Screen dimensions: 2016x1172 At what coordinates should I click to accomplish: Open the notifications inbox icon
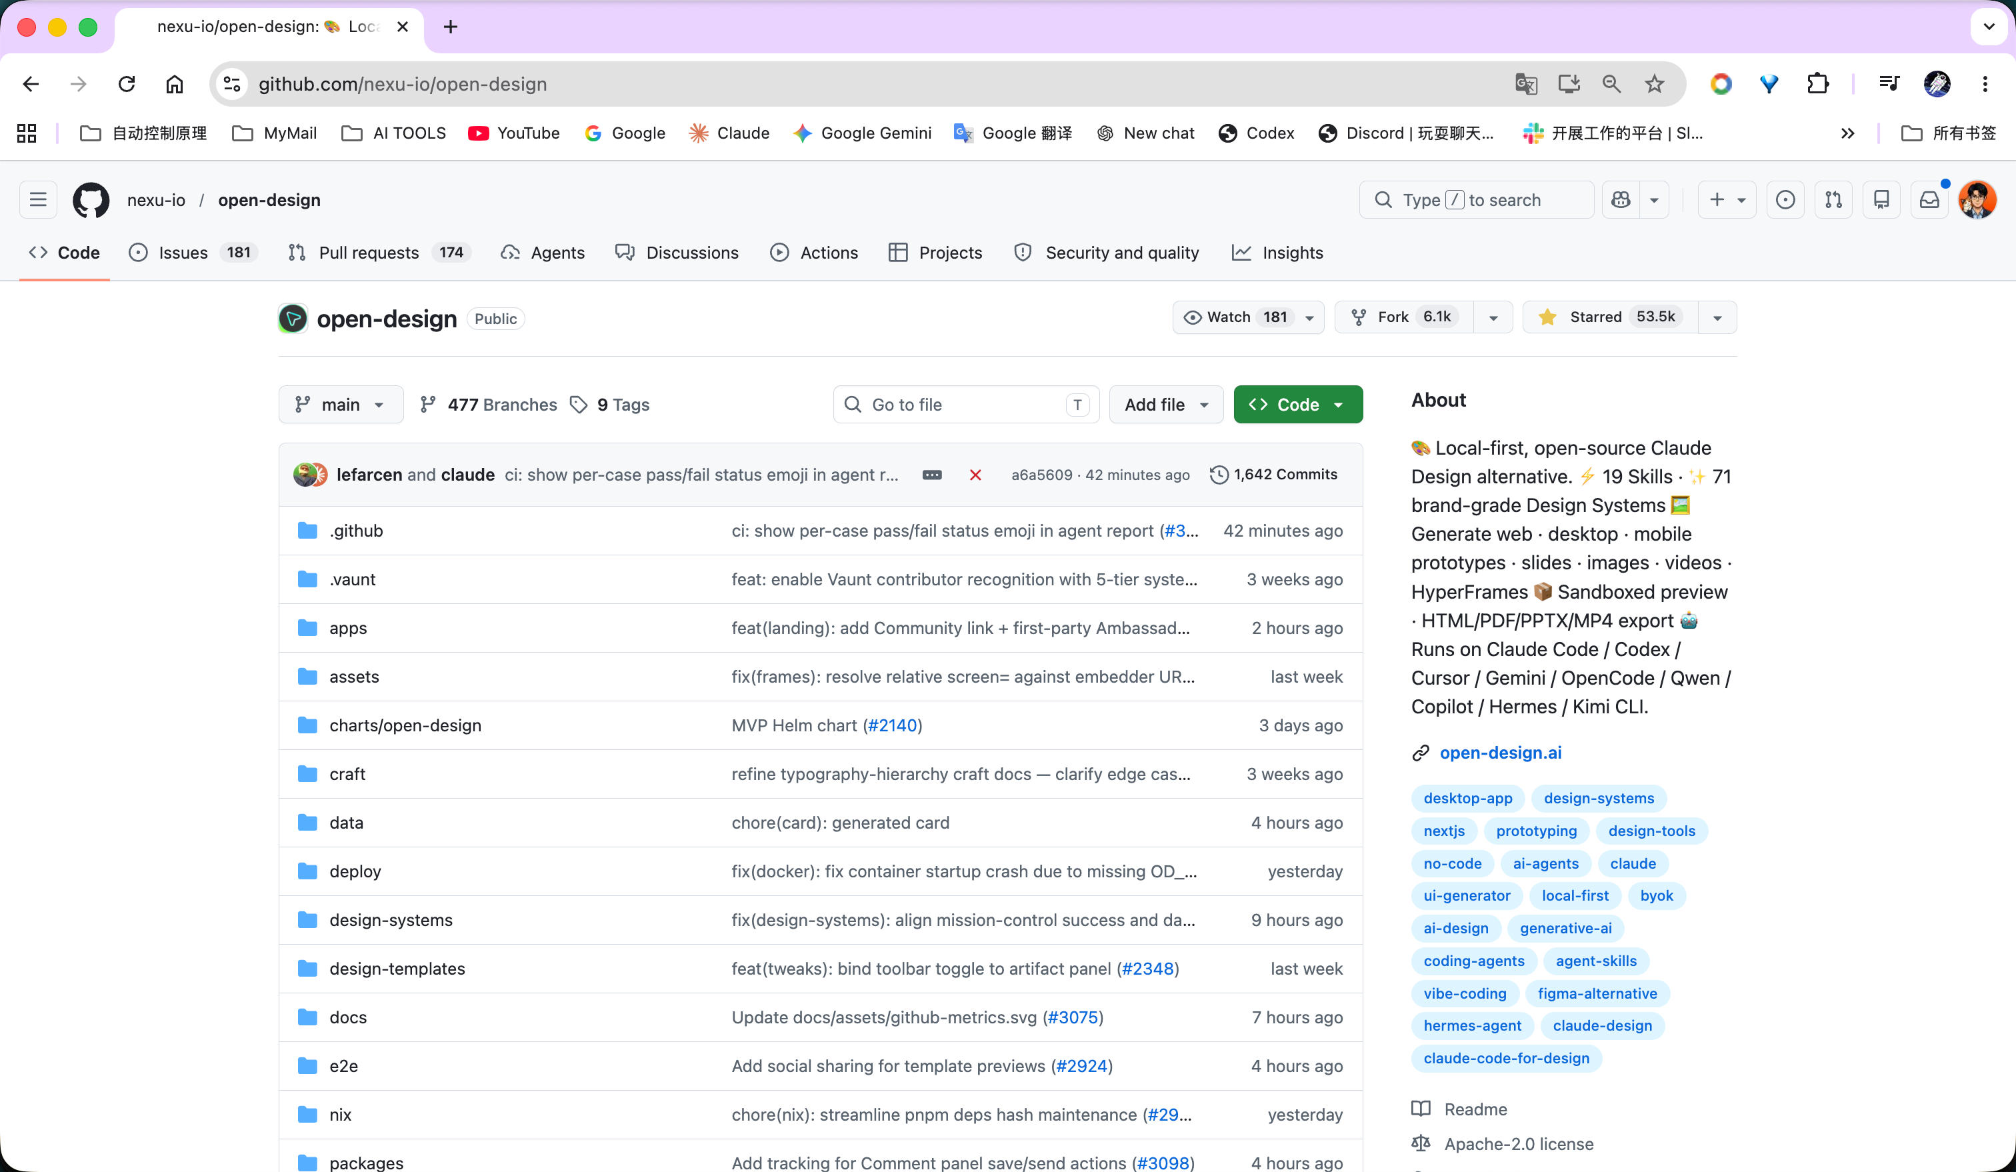1929,200
